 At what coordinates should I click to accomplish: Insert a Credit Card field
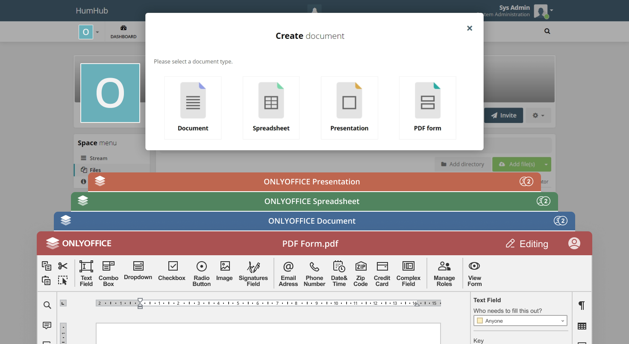click(382, 274)
